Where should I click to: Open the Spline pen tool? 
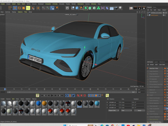point(81,8)
